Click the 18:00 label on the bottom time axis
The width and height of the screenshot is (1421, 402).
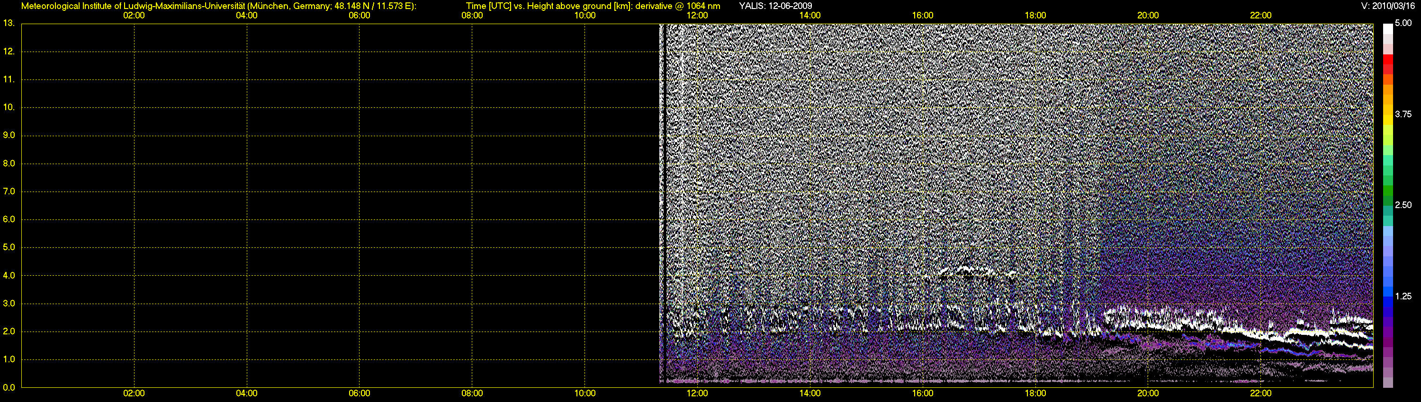[1035, 393]
